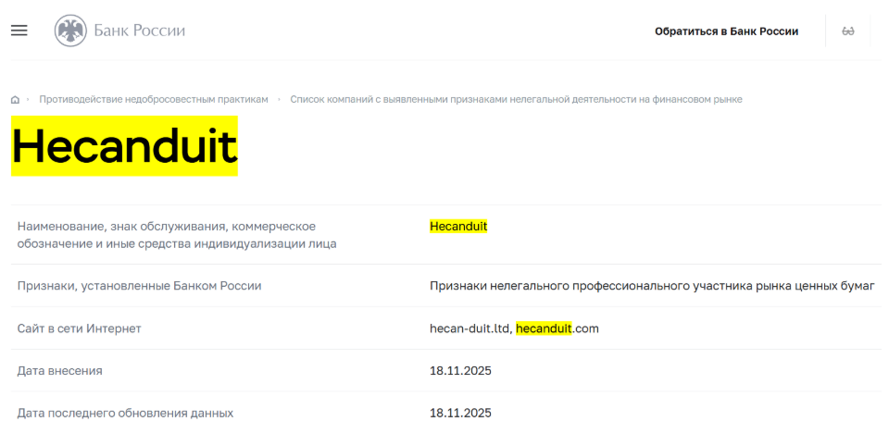
Task: Select 'Признаки нелегального профессионального участника' value
Action: (x=653, y=286)
